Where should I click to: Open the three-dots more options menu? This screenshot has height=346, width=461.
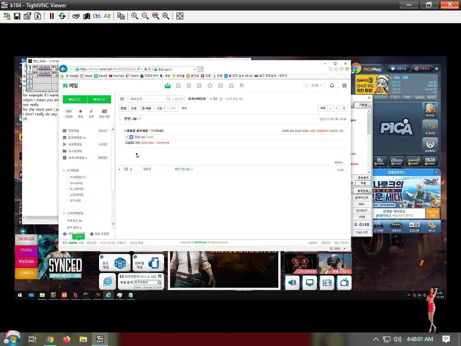(x=173, y=108)
